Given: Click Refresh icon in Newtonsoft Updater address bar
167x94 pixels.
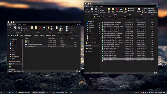Looking at the screenshot, I should 65,36.
